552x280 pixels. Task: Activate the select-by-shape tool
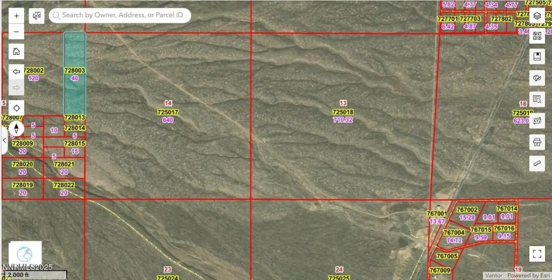pyautogui.click(x=37, y=16)
